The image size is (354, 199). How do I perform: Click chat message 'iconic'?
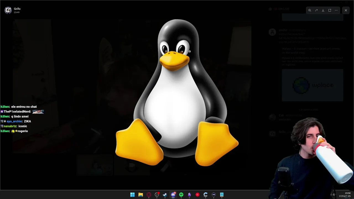click(x=23, y=126)
